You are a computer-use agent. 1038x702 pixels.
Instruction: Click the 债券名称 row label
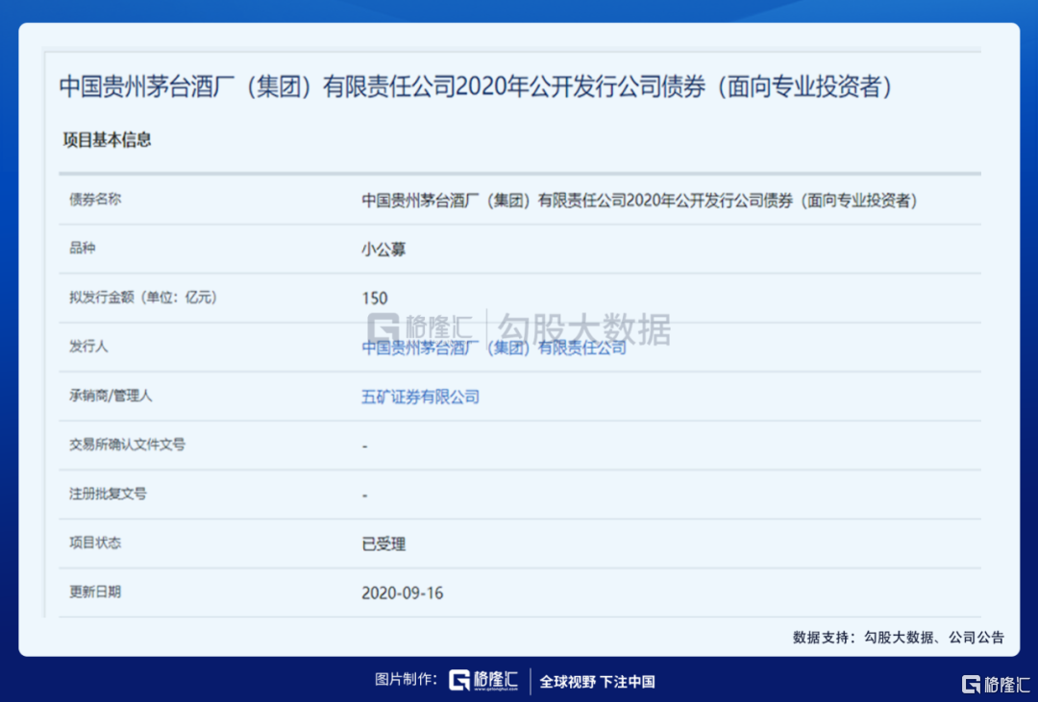(x=95, y=199)
